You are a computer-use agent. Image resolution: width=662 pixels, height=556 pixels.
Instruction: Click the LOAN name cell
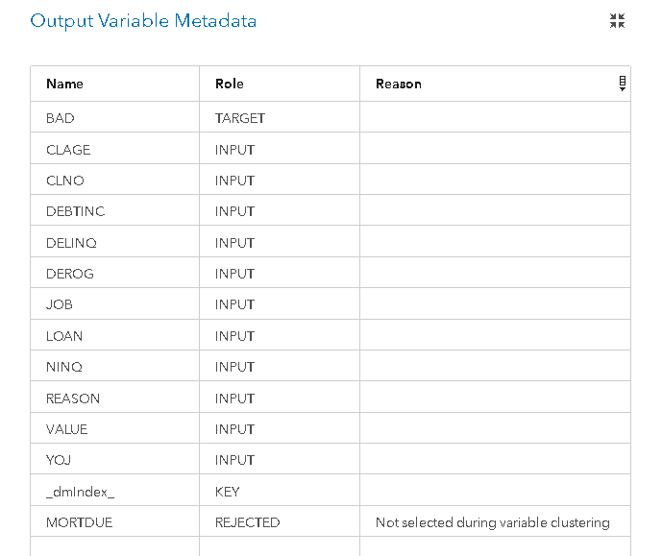tap(115, 335)
